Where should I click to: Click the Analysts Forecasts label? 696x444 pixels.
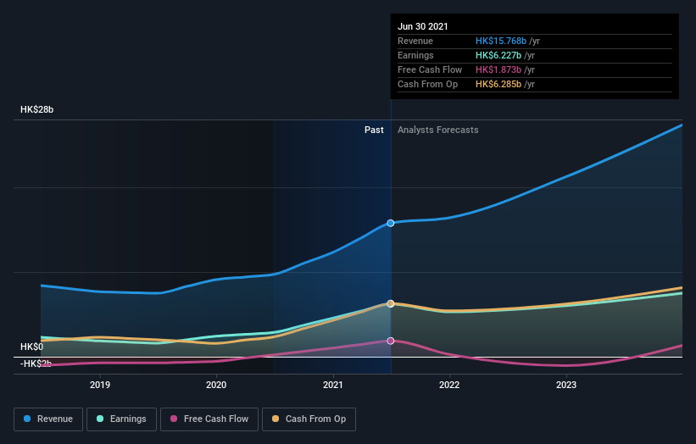coord(438,130)
